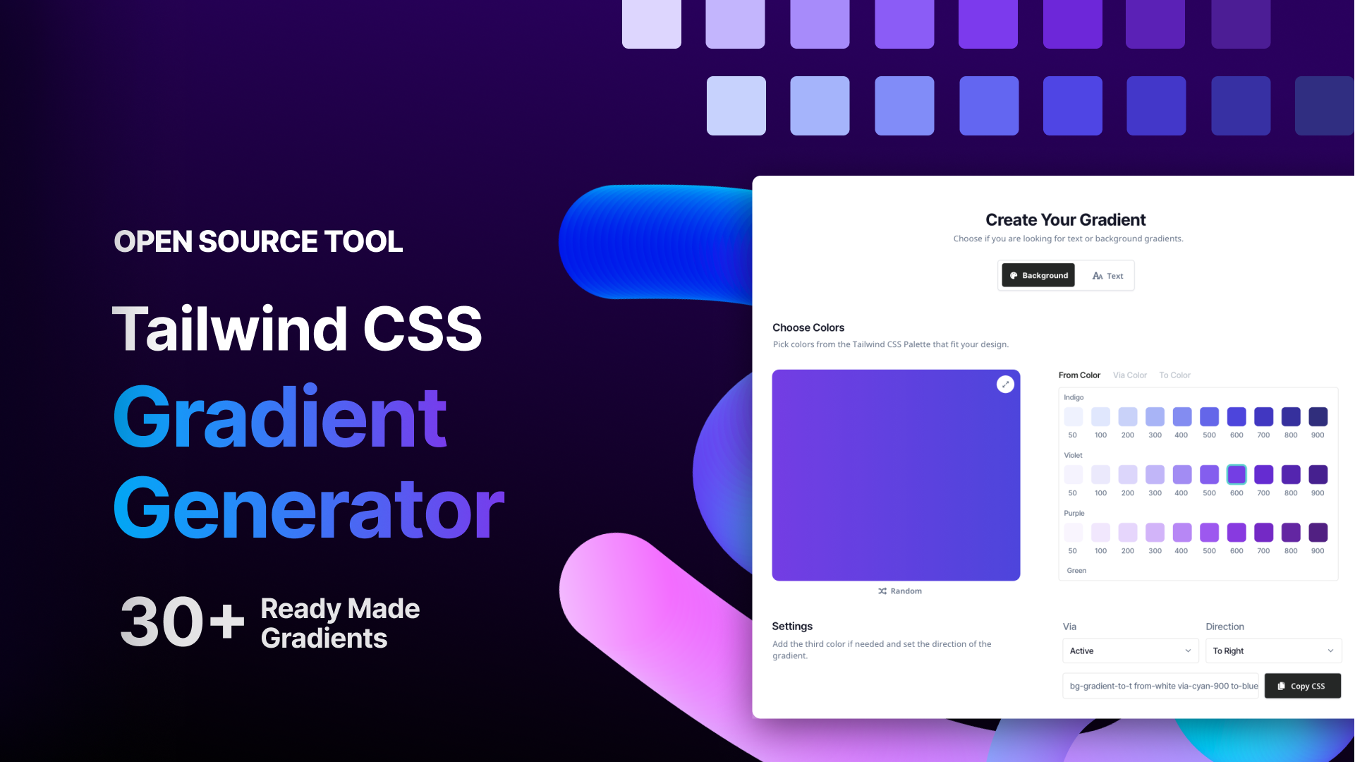Screen dimensions: 1355x762
Task: Select purple 500 color swatch
Action: 1209,532
